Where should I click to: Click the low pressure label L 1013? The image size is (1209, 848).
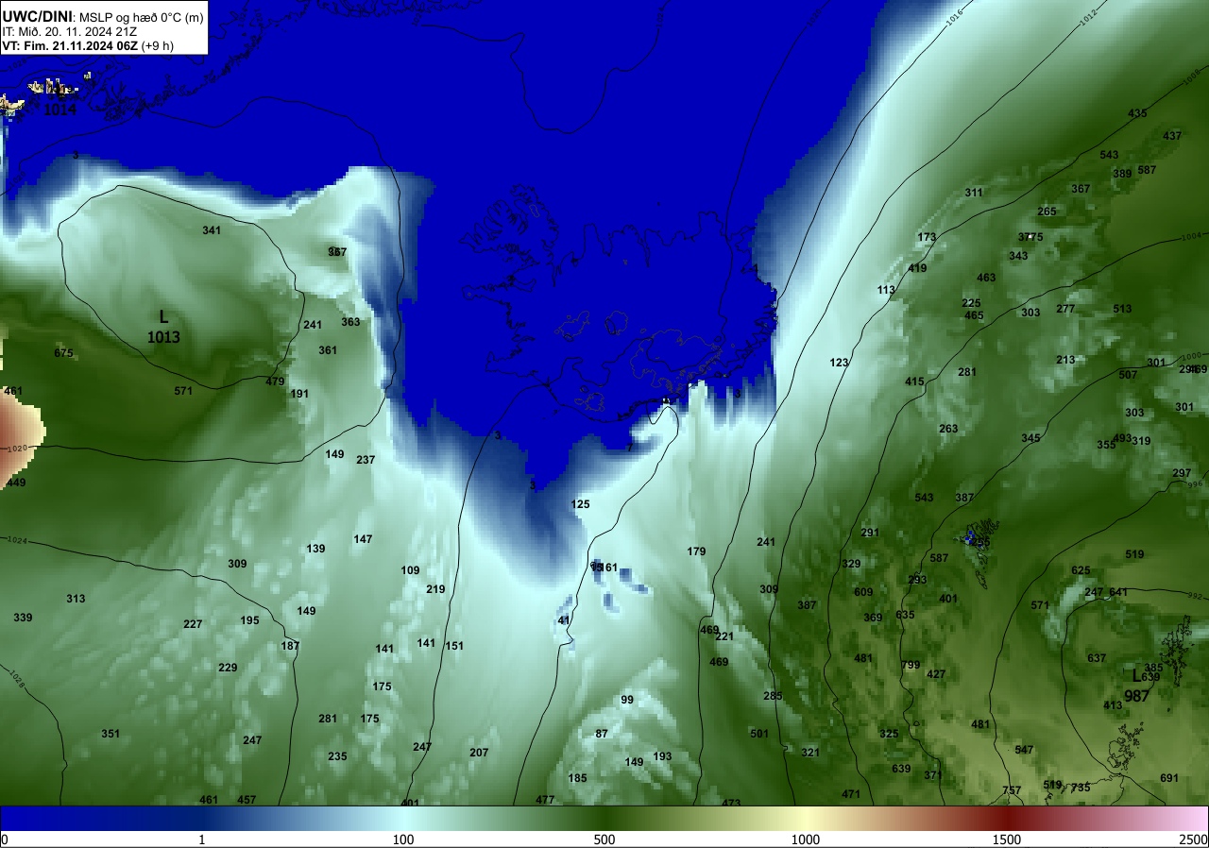[163, 327]
